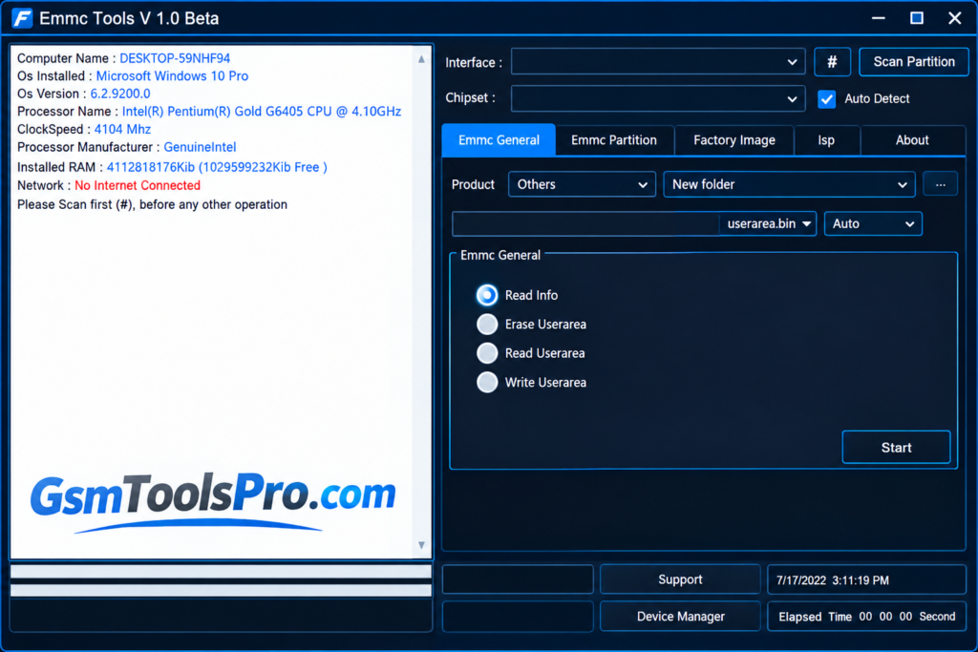The width and height of the screenshot is (978, 652).
Task: Click the # scan button
Action: point(832,62)
